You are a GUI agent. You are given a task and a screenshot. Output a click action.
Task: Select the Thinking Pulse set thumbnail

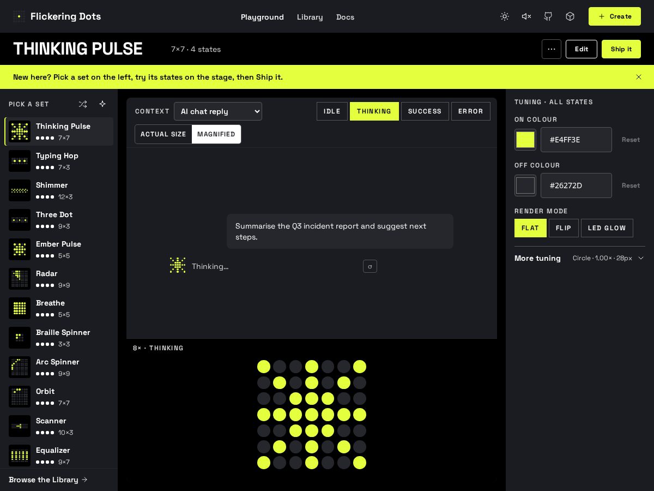20,131
